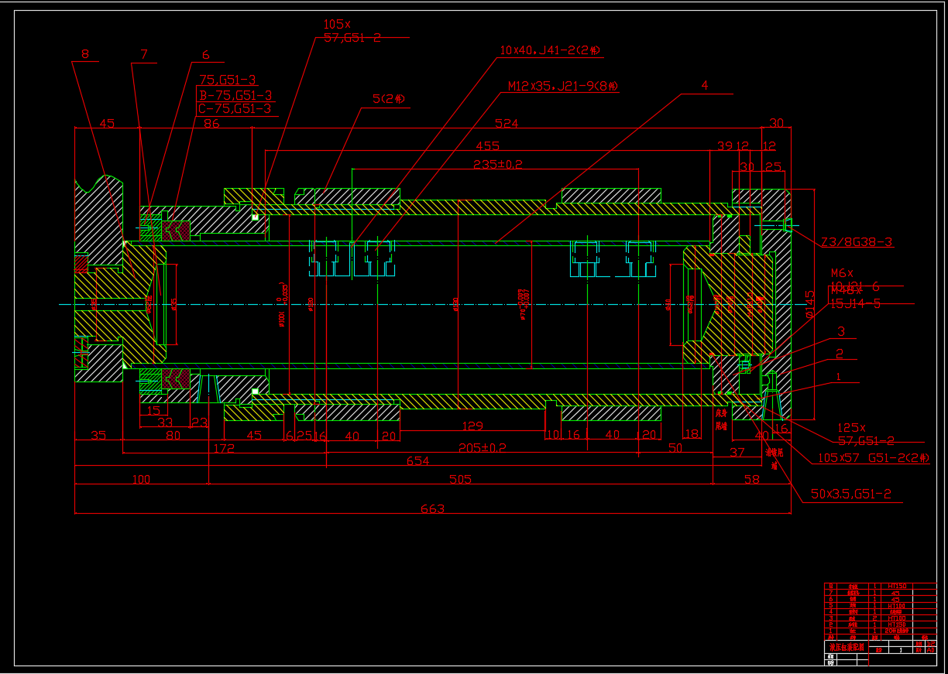Viewport: 948px width, 674px height.
Task: Select the 455 dimension text
Action: pyautogui.click(x=487, y=145)
